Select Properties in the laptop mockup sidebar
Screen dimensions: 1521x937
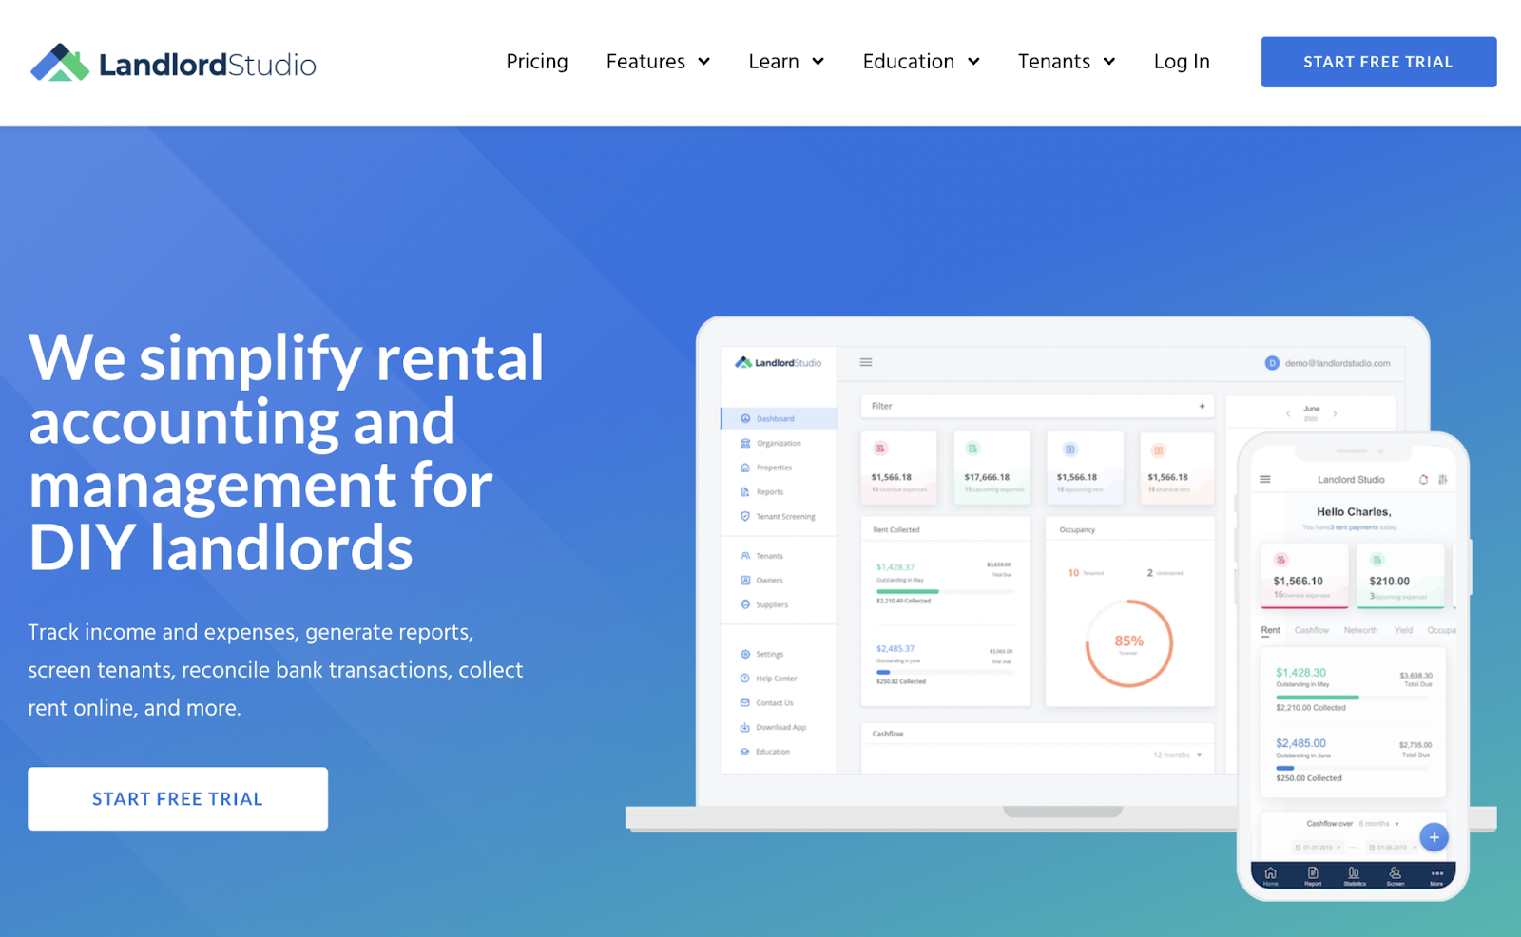(766, 468)
